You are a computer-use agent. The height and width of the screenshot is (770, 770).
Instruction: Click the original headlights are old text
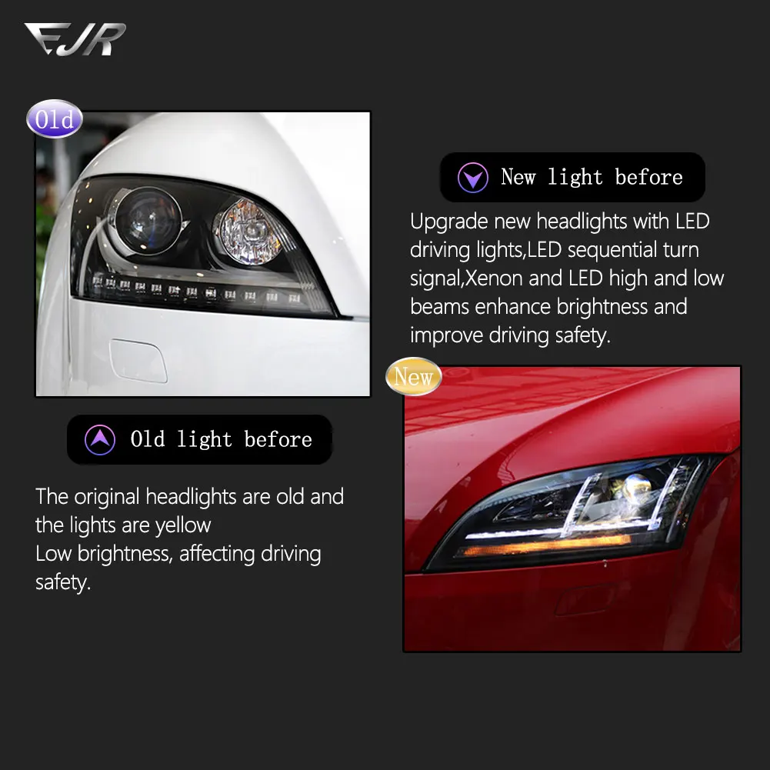click(x=189, y=511)
